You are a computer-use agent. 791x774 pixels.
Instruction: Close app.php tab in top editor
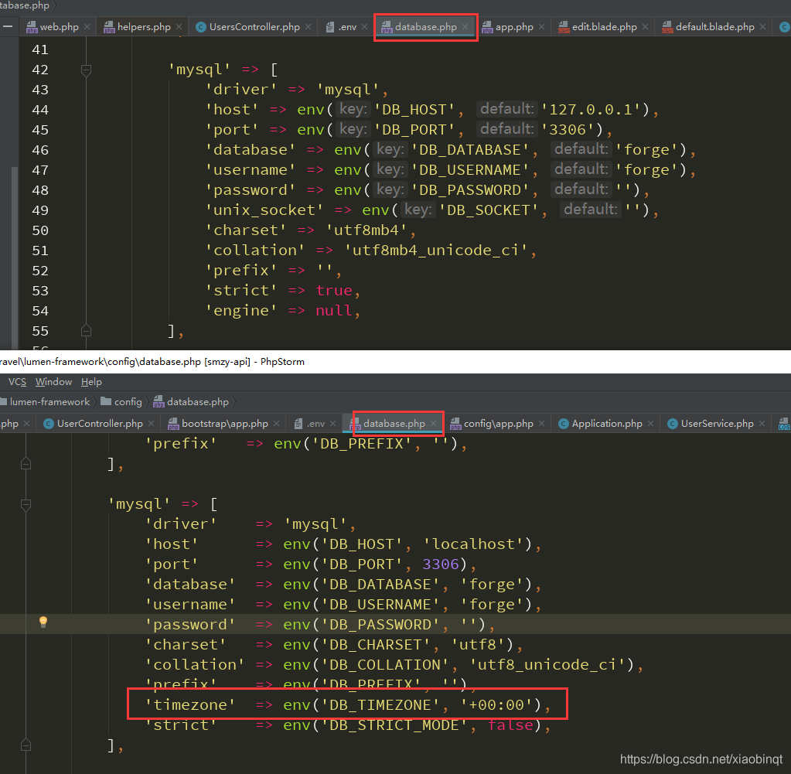click(x=541, y=27)
